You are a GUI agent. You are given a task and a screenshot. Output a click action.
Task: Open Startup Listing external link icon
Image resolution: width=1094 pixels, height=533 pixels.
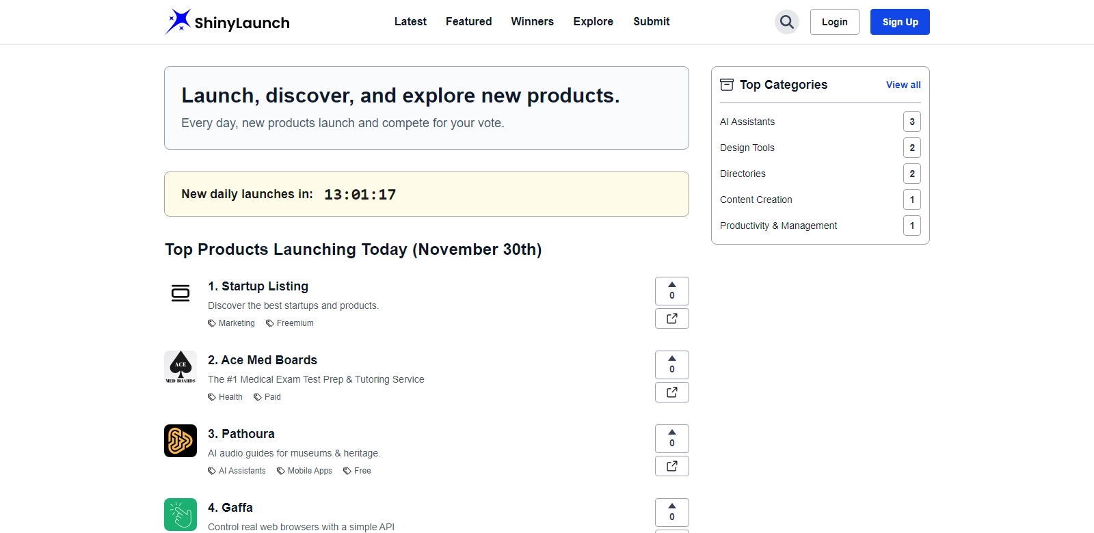tap(672, 318)
